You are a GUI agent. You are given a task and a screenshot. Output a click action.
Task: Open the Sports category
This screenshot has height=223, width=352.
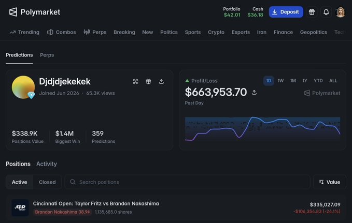[x=193, y=32]
